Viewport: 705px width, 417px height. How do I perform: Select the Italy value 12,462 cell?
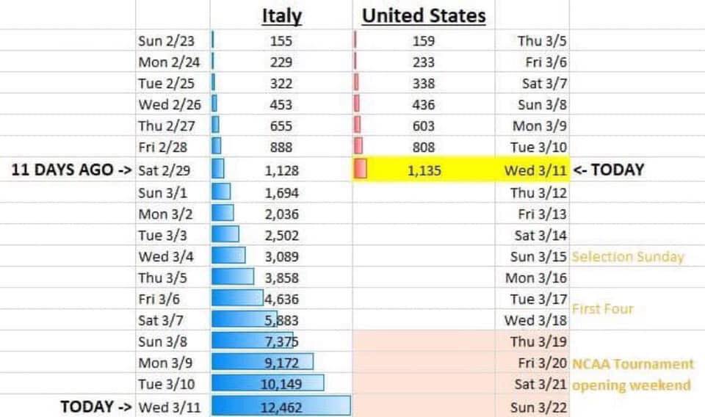(x=281, y=406)
